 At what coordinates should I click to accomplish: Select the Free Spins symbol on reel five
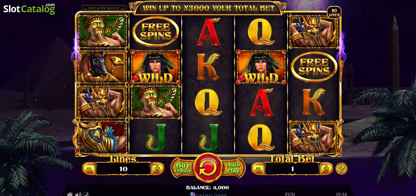(314, 67)
